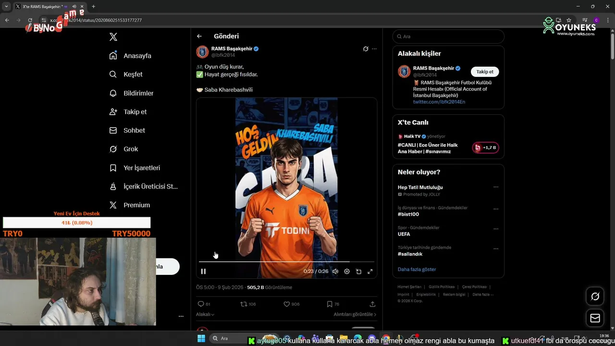Screen dimensions: 615x346
Task: Open Hizmet Şartları footer link
Action: coord(409,287)
